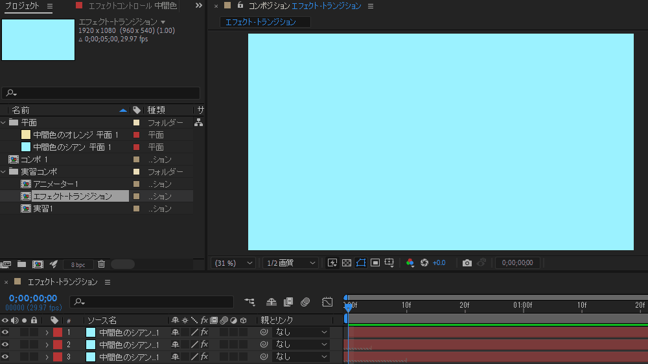Take snapshot with camera icon
Screen dimensions: 648x364
pyautogui.click(x=467, y=262)
